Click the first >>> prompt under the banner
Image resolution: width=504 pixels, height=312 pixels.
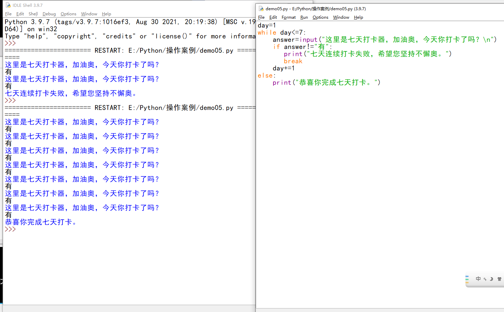(x=10, y=43)
